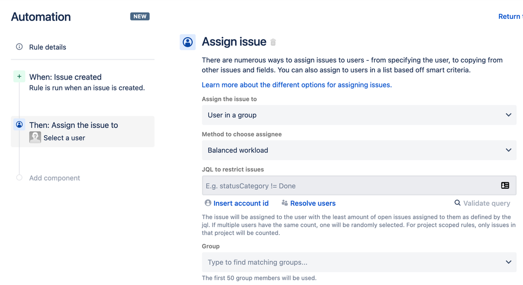Click the green plus trigger icon

pyautogui.click(x=19, y=76)
